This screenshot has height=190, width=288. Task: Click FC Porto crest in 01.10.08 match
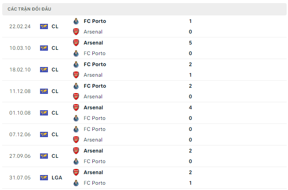pyautogui.click(x=76, y=118)
